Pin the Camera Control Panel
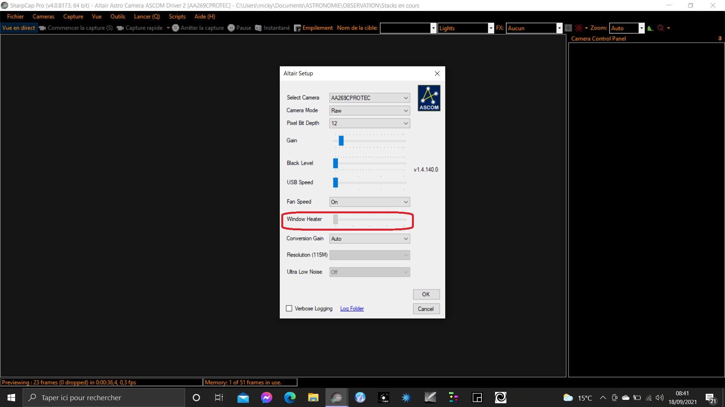The width and height of the screenshot is (725, 407). [x=720, y=38]
